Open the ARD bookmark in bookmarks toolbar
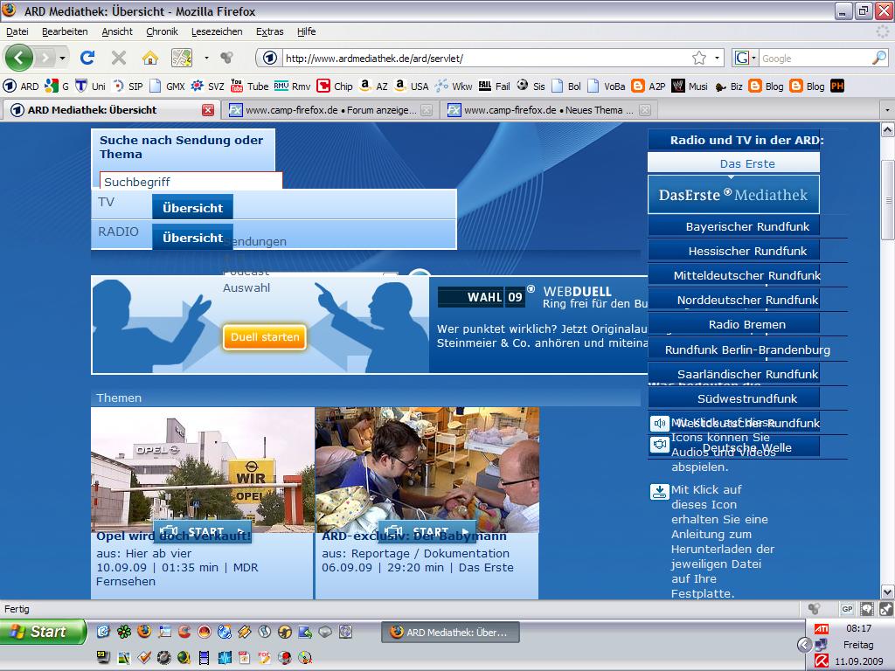The width and height of the screenshot is (895, 671). click(21, 86)
